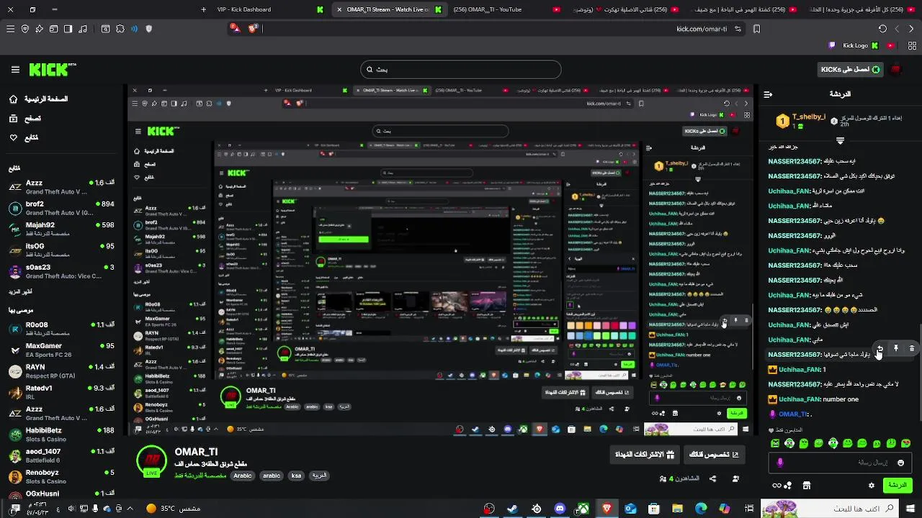Click the share icon under stream info
Screen dimensions: 922x518
click(712, 478)
